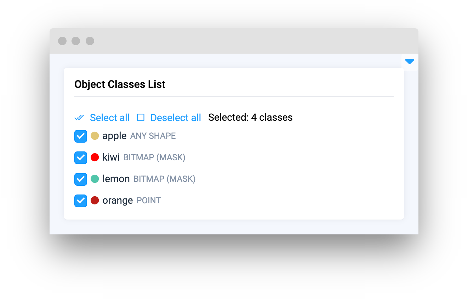Click the ANY SHAPE label next to apple

point(153,136)
